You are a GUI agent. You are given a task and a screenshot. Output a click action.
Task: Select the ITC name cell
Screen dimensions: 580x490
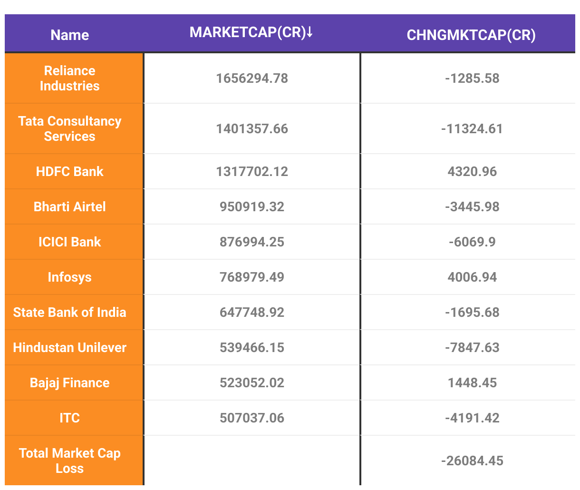coord(70,418)
